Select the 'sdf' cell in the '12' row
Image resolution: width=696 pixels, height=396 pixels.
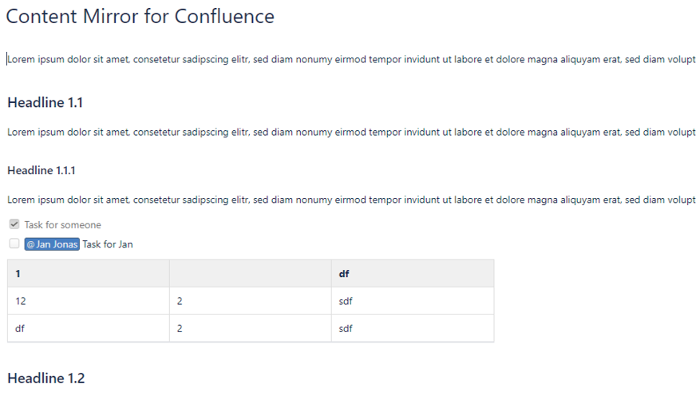coord(412,301)
